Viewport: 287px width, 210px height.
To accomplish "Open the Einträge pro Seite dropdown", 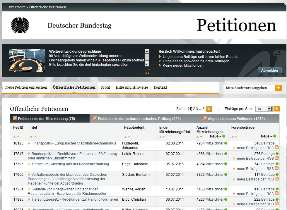I will point(264,109).
